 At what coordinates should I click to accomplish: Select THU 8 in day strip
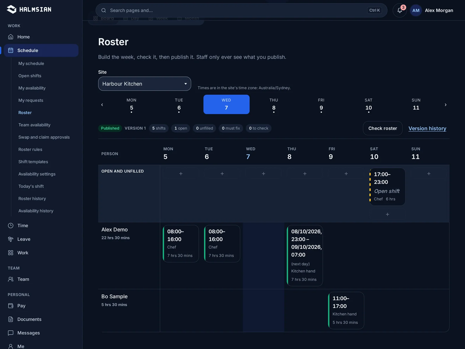274,104
